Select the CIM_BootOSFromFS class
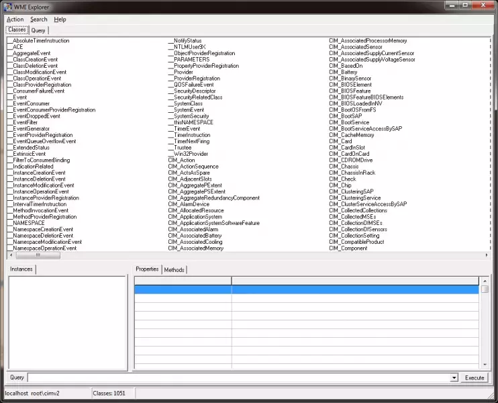The width and height of the screenshot is (498, 403). coord(352,110)
